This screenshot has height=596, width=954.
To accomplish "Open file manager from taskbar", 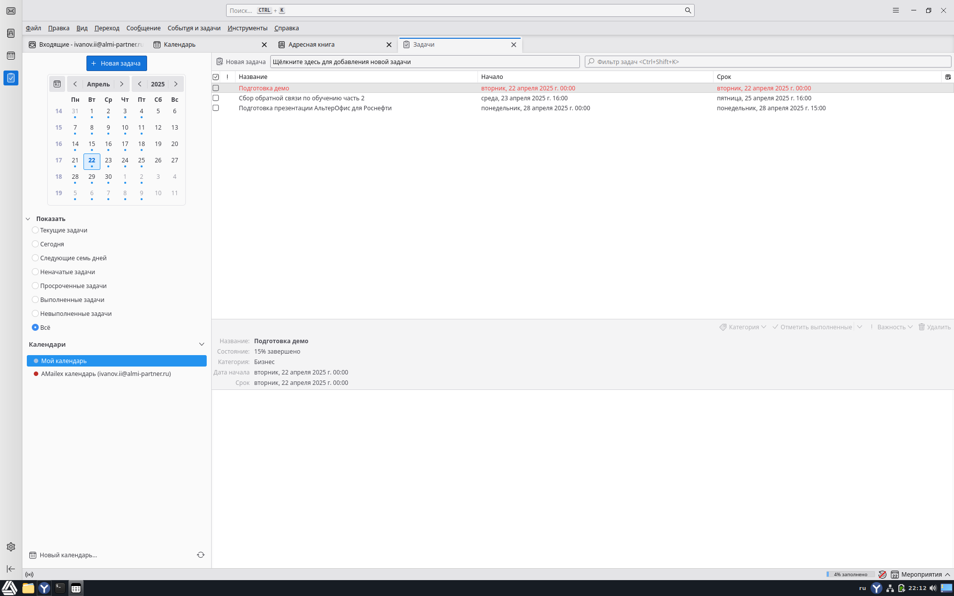I will click(28, 588).
